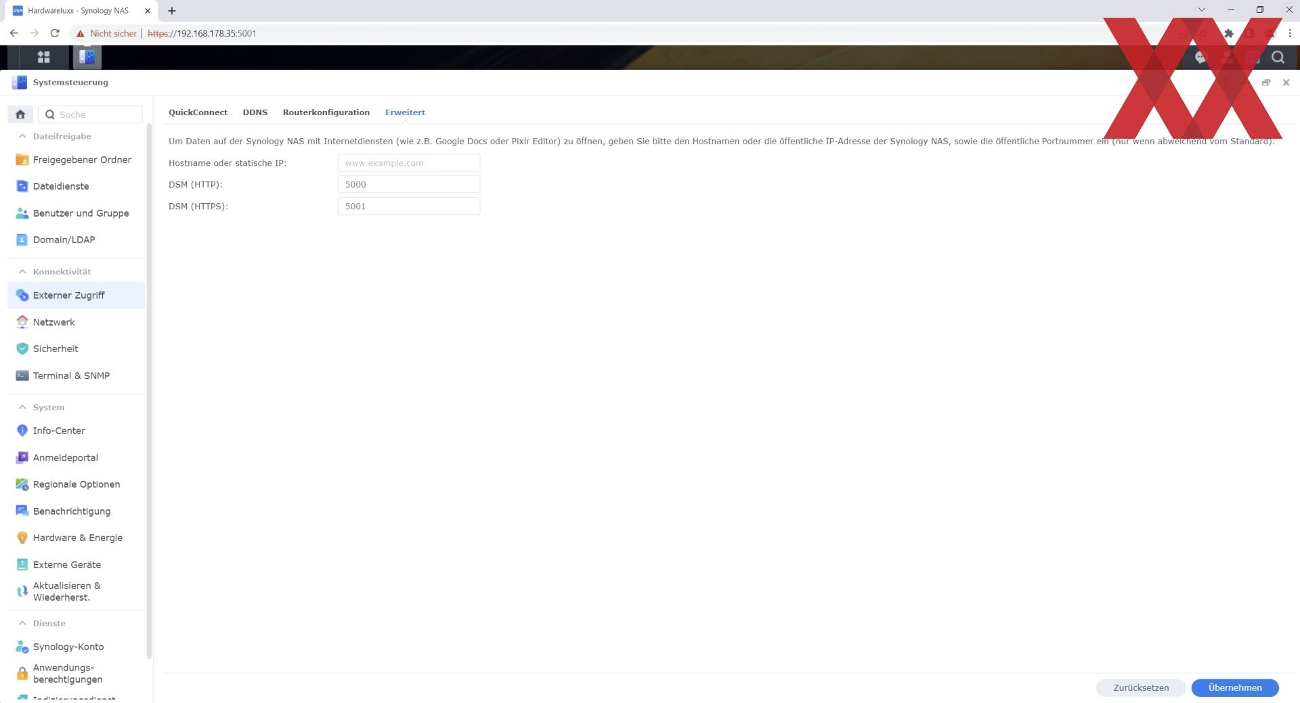The height and width of the screenshot is (703, 1300).
Task: Click the DSM search magnifier icon
Action: point(1278,58)
